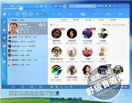Add song with plus icon on station card
This screenshot has height=103, width=132.
[x=25, y=32]
